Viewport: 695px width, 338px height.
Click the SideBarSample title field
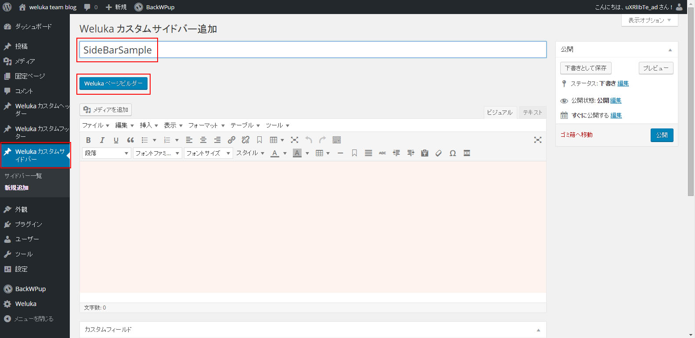tap(313, 50)
